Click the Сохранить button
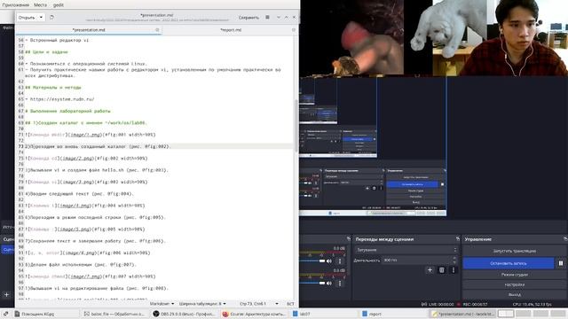Image resolution: width=568 pixels, height=319 pixels. tap(248, 18)
